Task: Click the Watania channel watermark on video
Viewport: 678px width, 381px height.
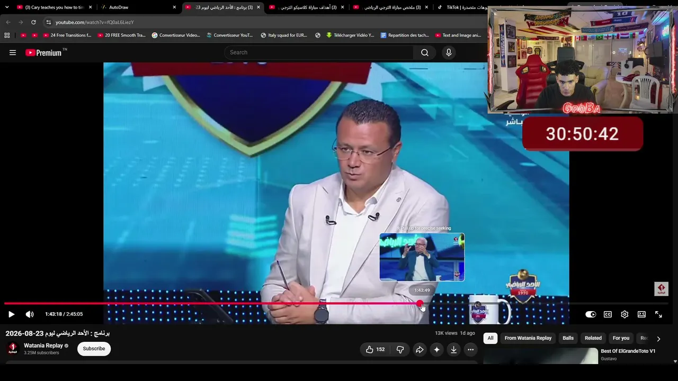Action: (x=661, y=289)
